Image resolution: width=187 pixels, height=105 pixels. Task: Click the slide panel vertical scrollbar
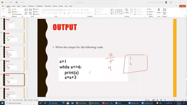point(27,79)
